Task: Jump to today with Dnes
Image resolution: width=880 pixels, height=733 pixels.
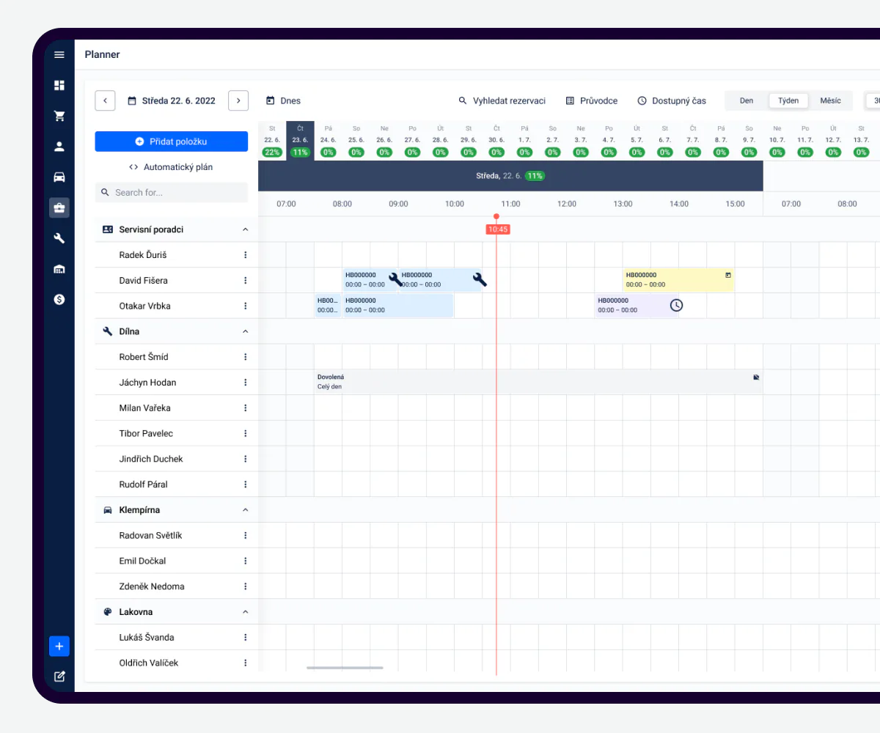Action: pyautogui.click(x=283, y=100)
